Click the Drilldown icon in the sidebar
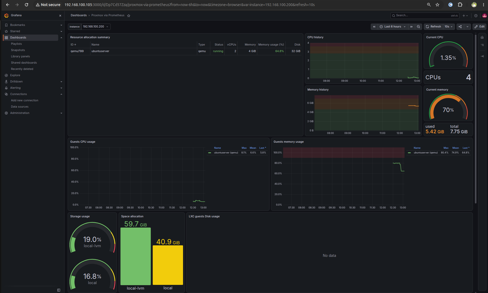 pyautogui.click(x=6, y=82)
